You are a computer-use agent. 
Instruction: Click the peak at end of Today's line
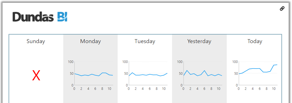coord(277,65)
